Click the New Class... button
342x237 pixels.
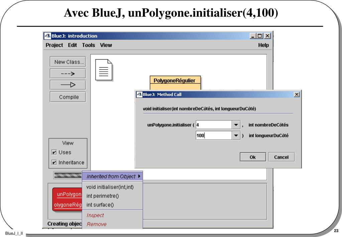[68, 62]
